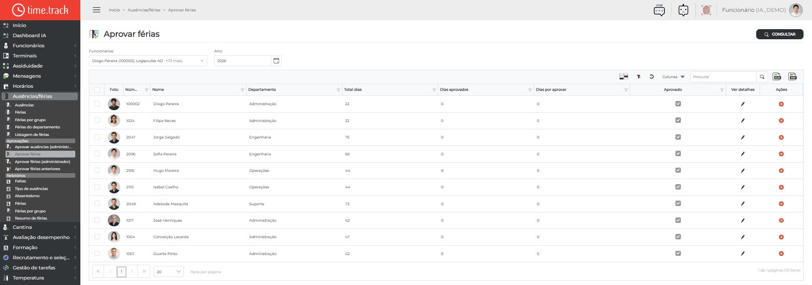Image resolution: width=812 pixels, height=285 pixels.
Task: Click the time.track logo
Action: 40,10
